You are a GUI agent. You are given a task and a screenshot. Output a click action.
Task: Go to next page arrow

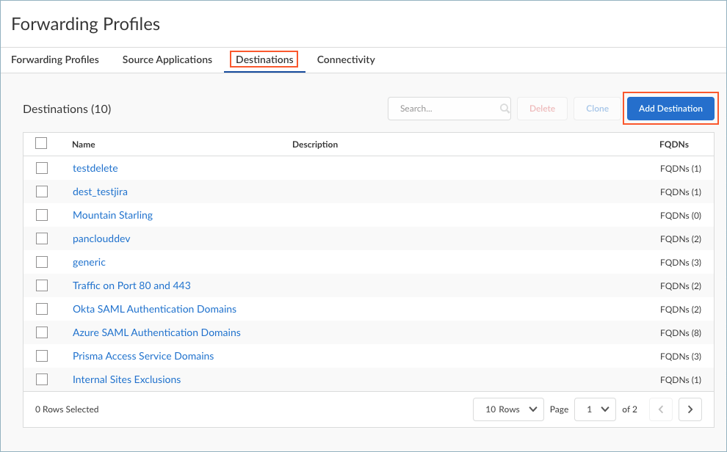point(690,409)
